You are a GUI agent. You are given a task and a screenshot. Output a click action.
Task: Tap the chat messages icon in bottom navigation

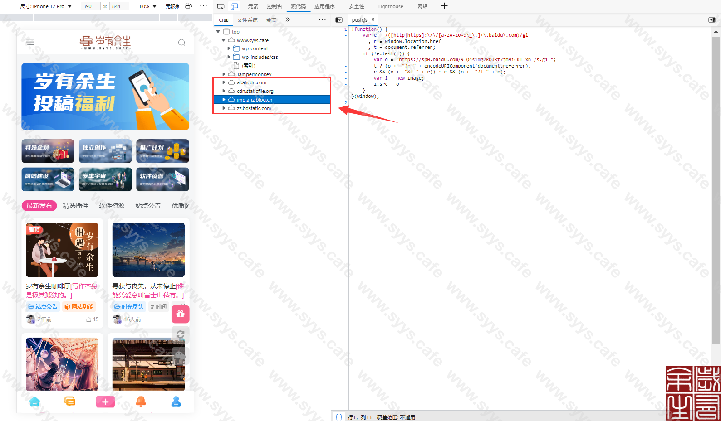click(x=70, y=402)
